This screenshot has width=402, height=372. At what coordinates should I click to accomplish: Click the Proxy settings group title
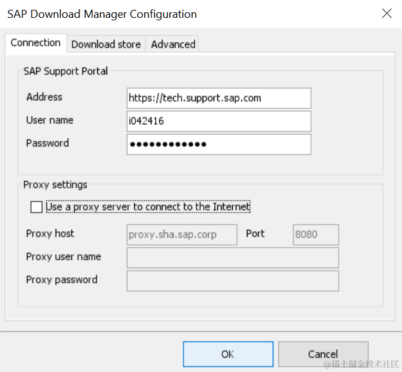pyautogui.click(x=55, y=184)
